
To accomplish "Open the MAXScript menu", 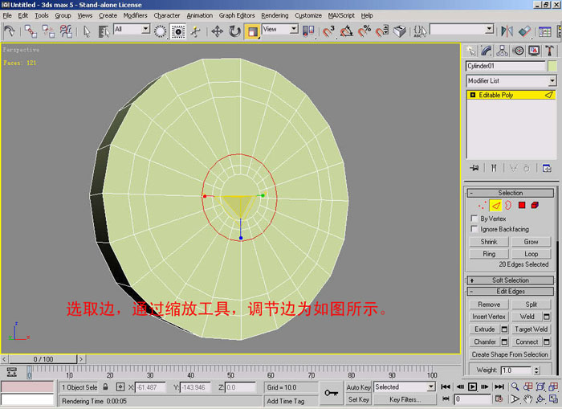I will tap(341, 15).
